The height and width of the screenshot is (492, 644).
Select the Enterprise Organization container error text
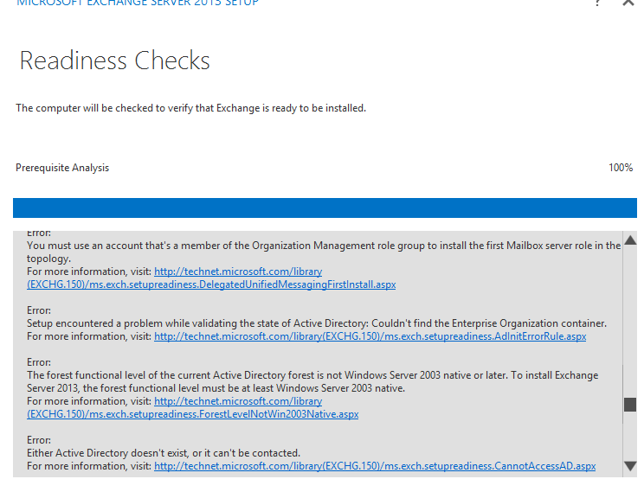(x=317, y=323)
